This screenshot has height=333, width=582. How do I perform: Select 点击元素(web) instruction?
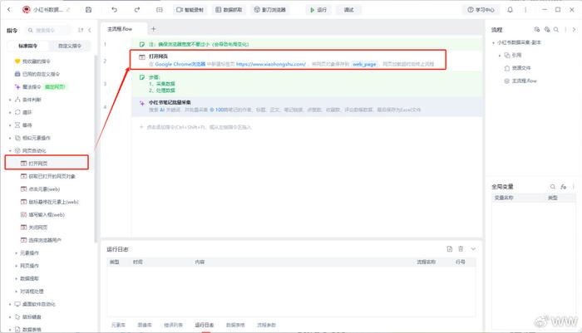(41, 189)
